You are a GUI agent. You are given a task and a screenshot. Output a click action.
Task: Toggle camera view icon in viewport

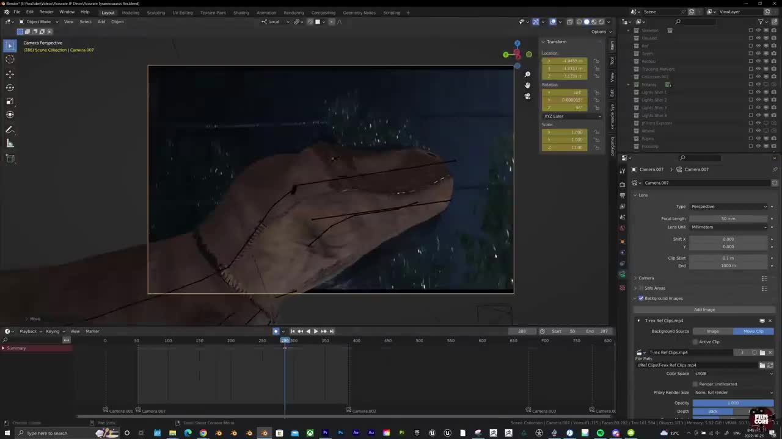(527, 96)
